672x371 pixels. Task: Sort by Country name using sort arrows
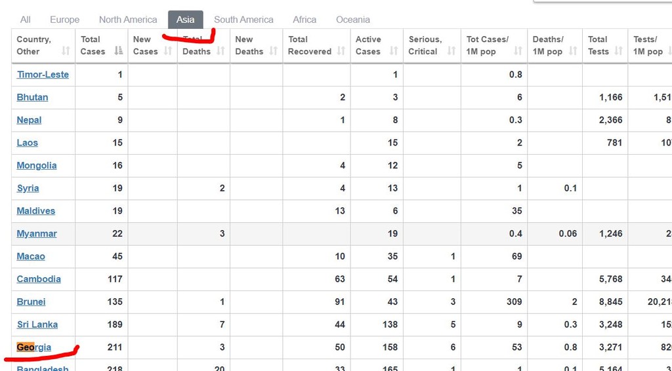click(66, 51)
